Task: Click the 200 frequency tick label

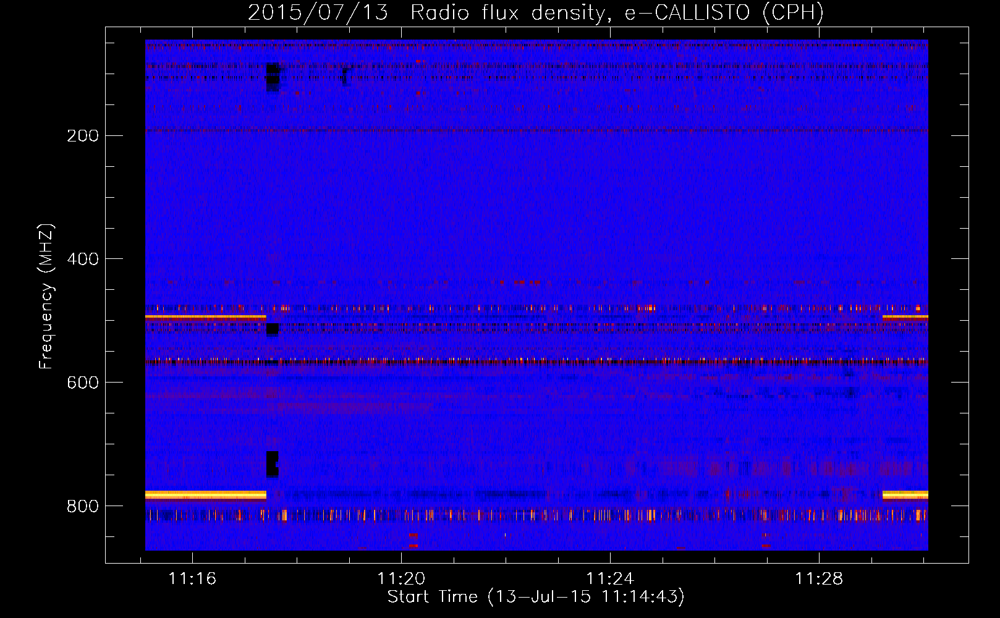Action: (x=83, y=136)
